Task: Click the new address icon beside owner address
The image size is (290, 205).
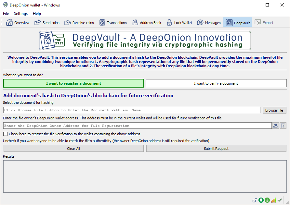Action: coord(283,126)
